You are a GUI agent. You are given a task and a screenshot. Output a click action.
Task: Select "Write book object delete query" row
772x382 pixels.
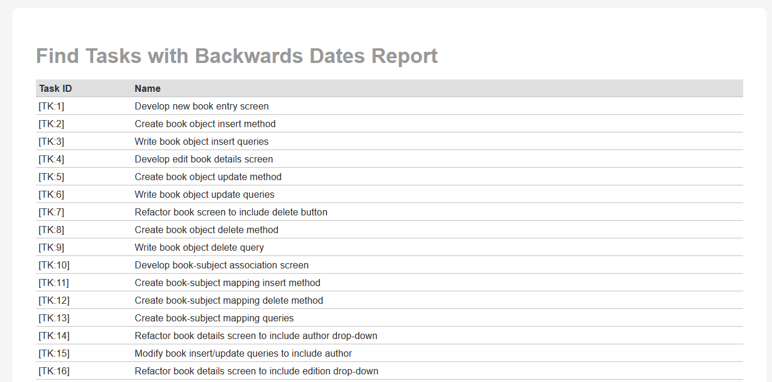pyautogui.click(x=199, y=247)
